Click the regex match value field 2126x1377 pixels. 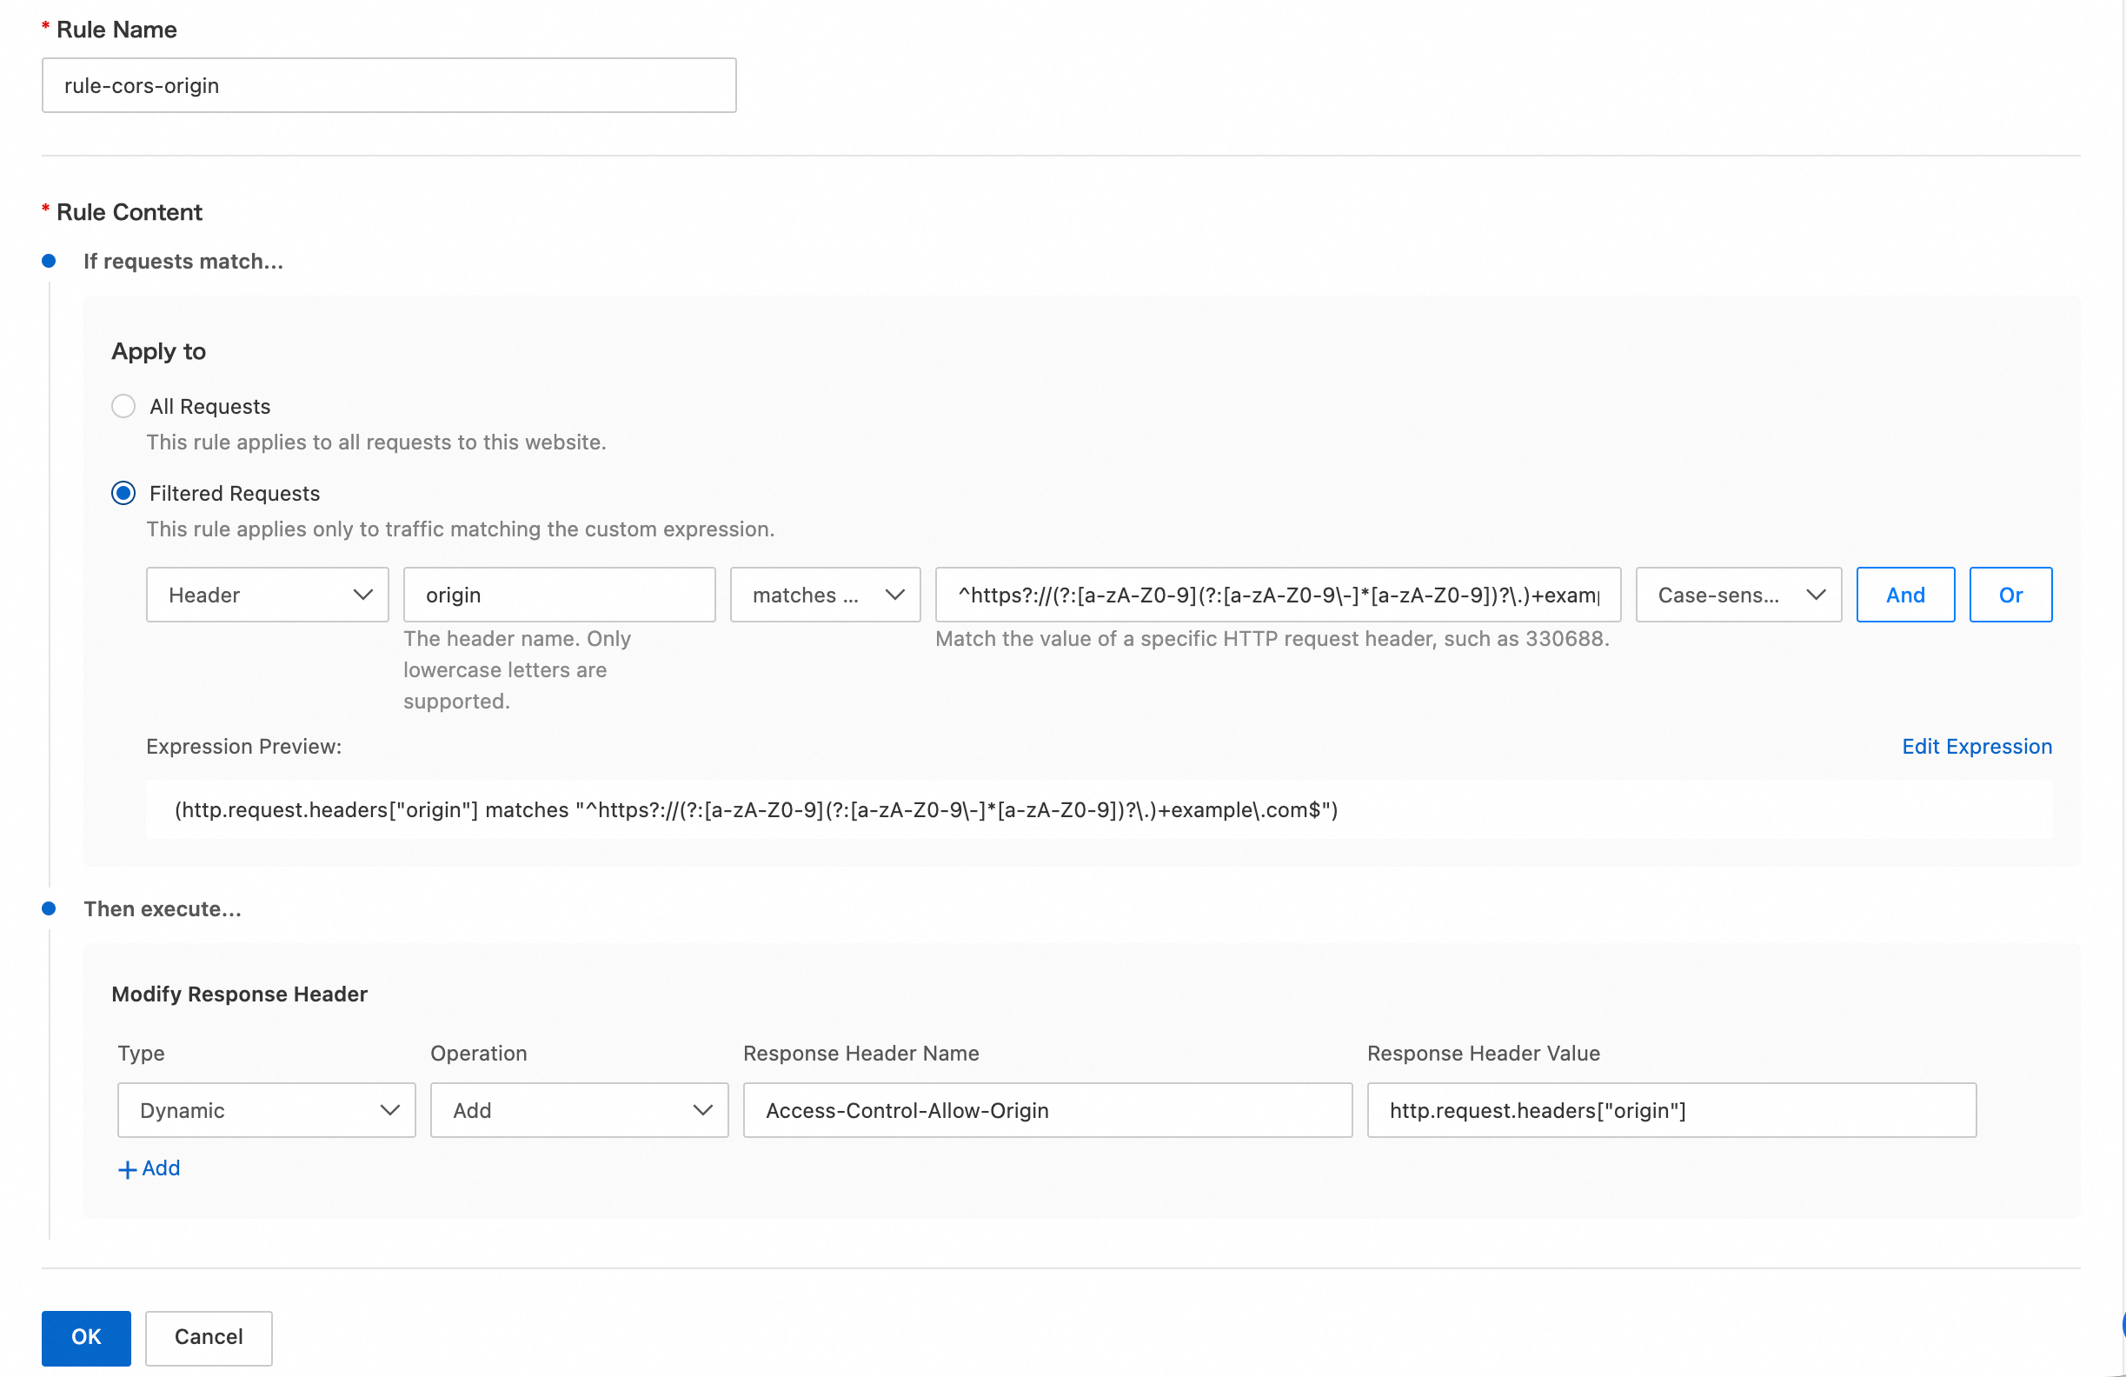(1277, 595)
